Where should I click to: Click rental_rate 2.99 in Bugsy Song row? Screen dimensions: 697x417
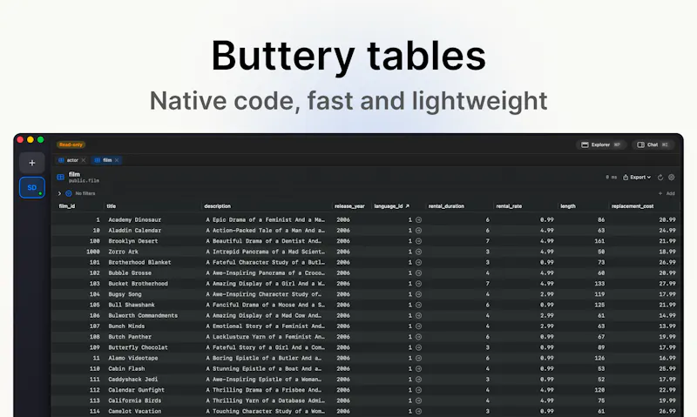point(547,294)
